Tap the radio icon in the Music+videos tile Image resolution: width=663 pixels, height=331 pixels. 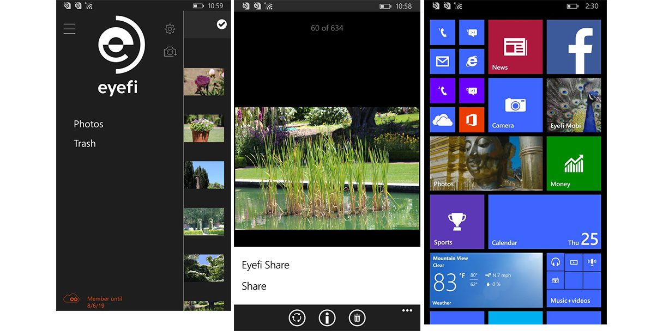[556, 280]
